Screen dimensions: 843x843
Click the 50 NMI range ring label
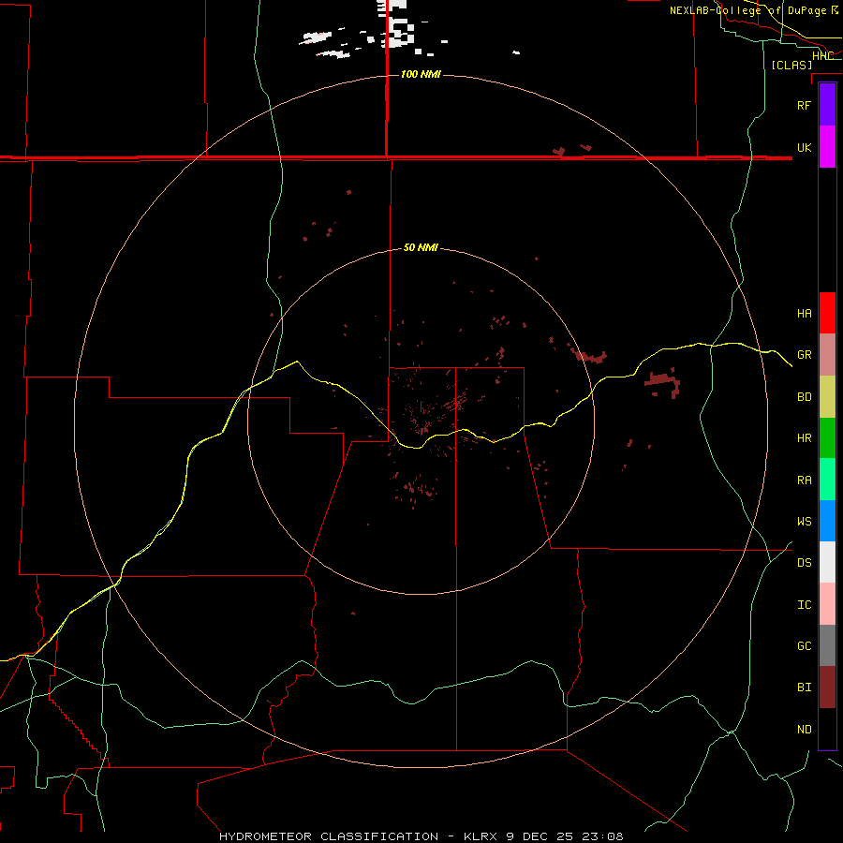(421, 247)
